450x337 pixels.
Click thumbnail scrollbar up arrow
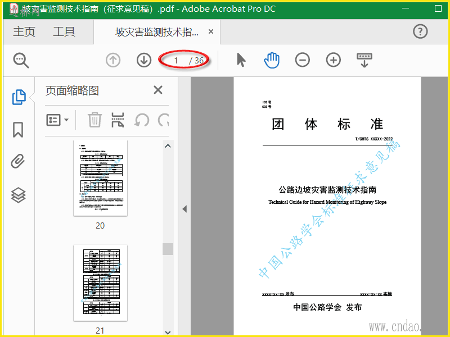[x=168, y=146]
